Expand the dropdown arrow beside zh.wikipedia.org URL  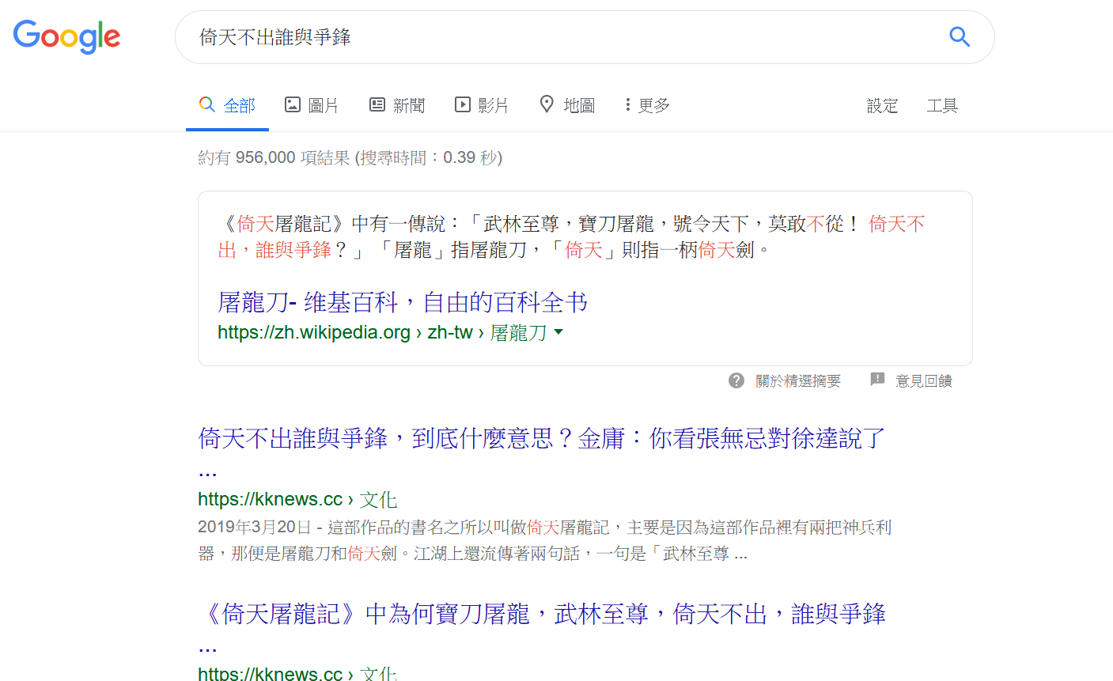click(559, 332)
